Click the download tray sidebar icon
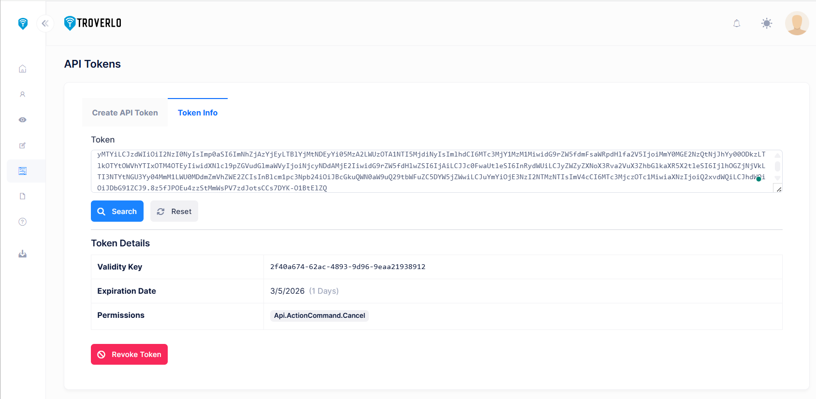 [23, 254]
